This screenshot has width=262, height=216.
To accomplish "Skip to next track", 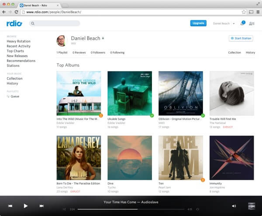I will pos(41,206).
